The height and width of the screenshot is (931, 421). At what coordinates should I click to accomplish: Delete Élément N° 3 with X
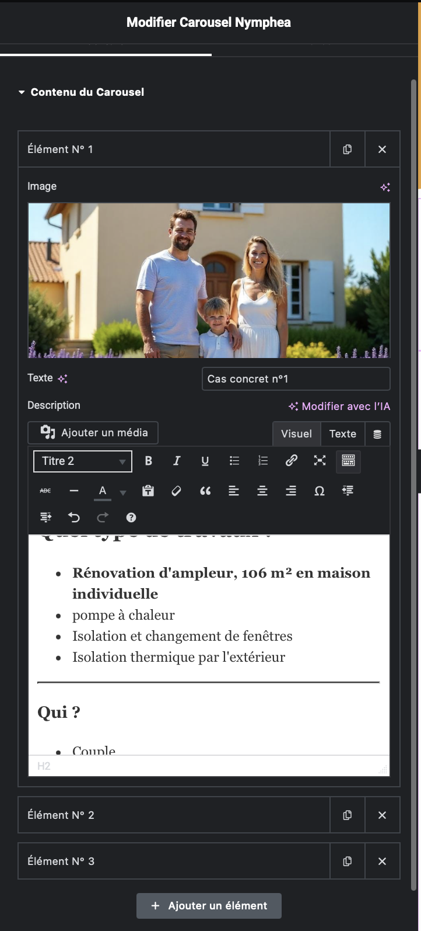pos(383,861)
